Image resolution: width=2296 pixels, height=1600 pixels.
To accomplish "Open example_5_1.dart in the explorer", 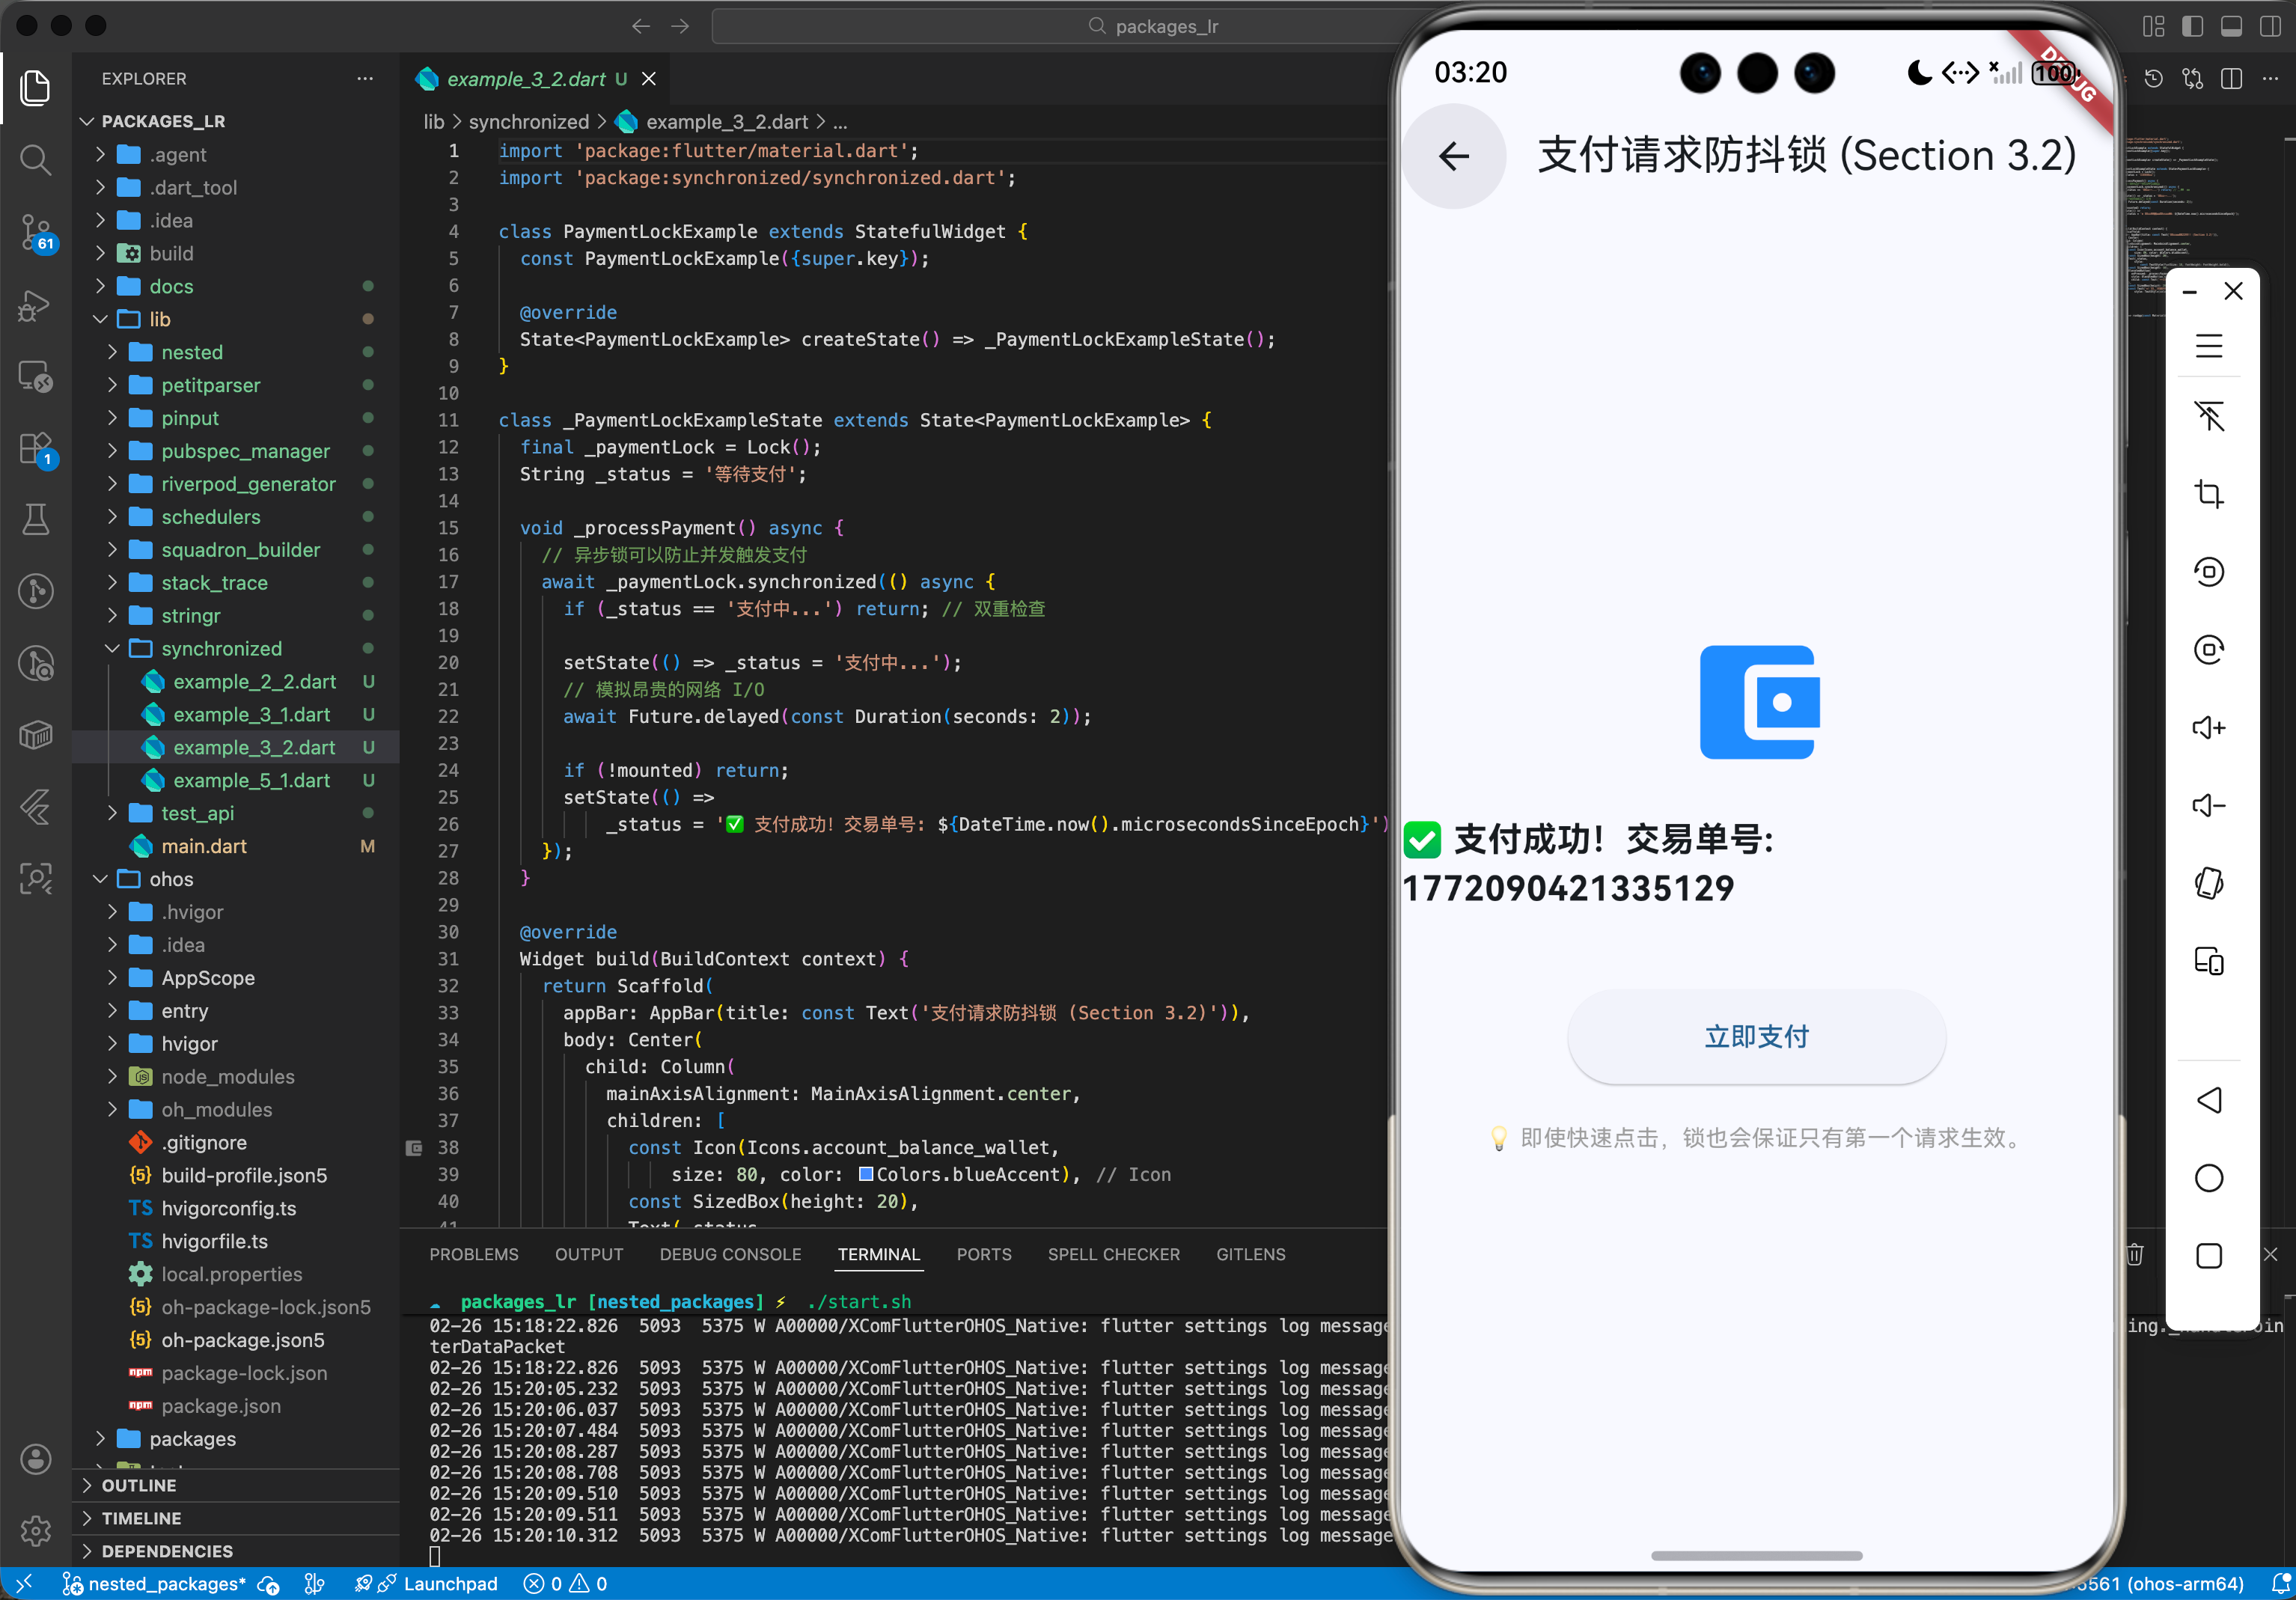I will 251,780.
